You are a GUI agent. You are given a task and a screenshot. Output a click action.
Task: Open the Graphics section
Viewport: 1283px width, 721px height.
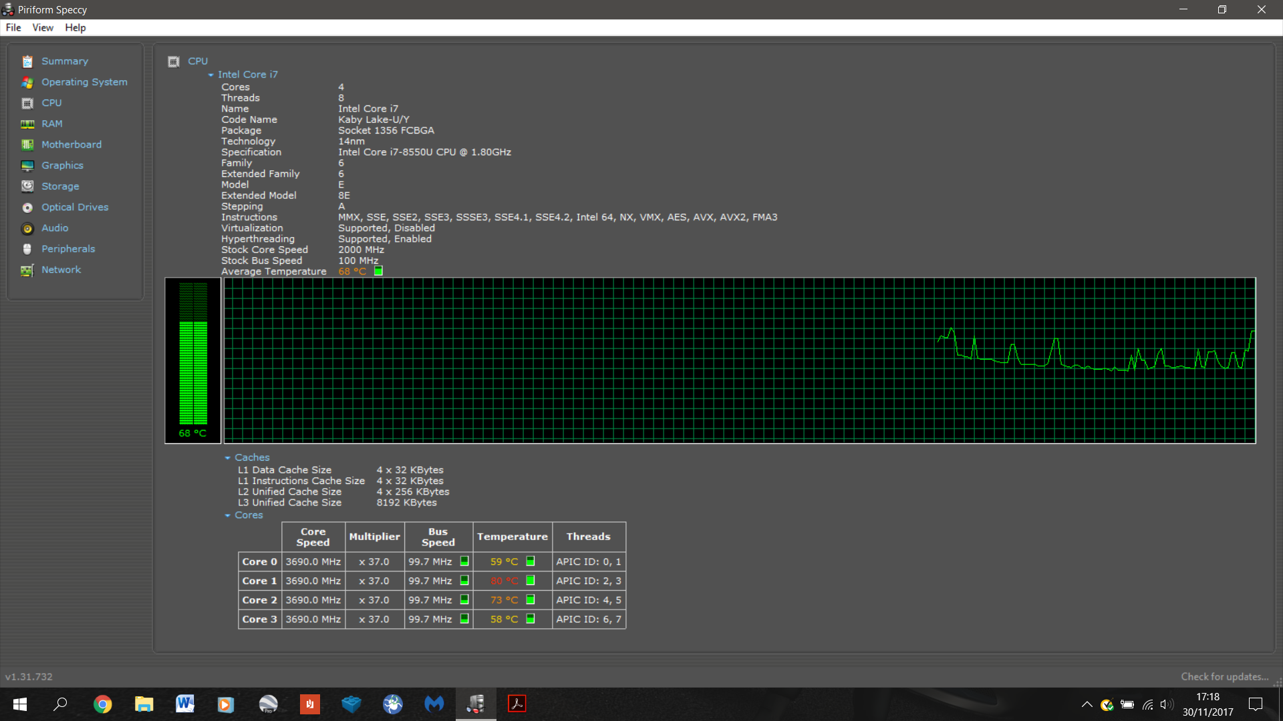click(62, 166)
